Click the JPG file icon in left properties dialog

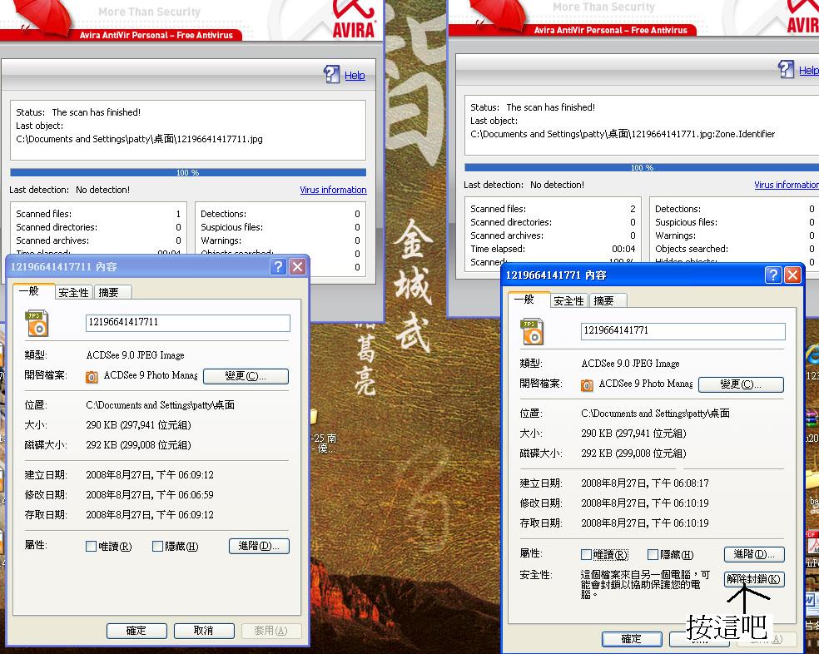tap(37, 324)
